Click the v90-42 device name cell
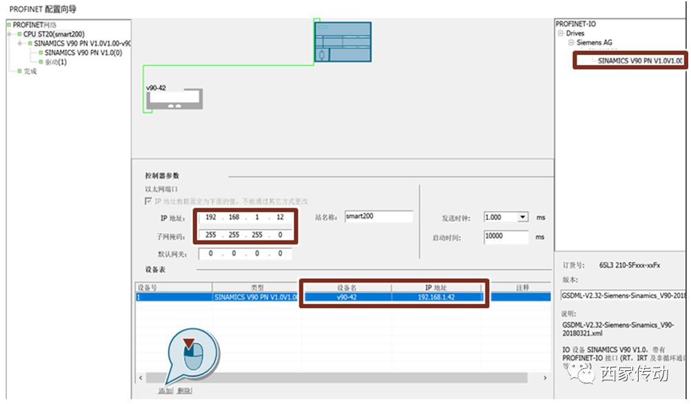This screenshot has width=691, height=404. (347, 297)
